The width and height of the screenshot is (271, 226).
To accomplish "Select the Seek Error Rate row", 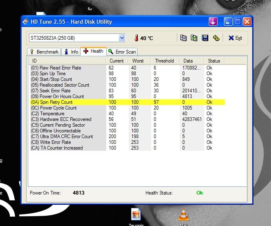I will 128,91.
